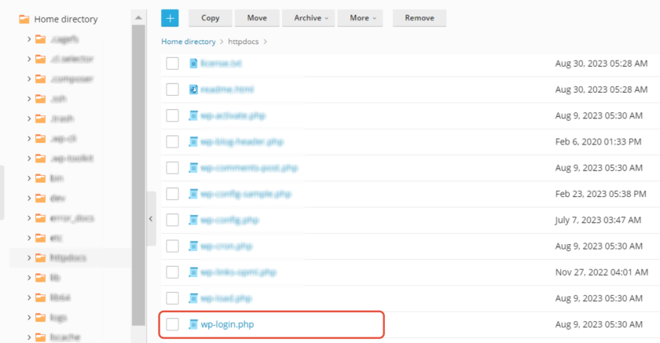Screen dimensions: 660x343
Task: Click the file icon dated July 7, 2023
Action: pyautogui.click(x=193, y=221)
